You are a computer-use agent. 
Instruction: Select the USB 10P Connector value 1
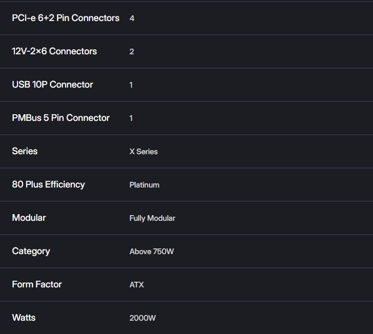pos(131,85)
